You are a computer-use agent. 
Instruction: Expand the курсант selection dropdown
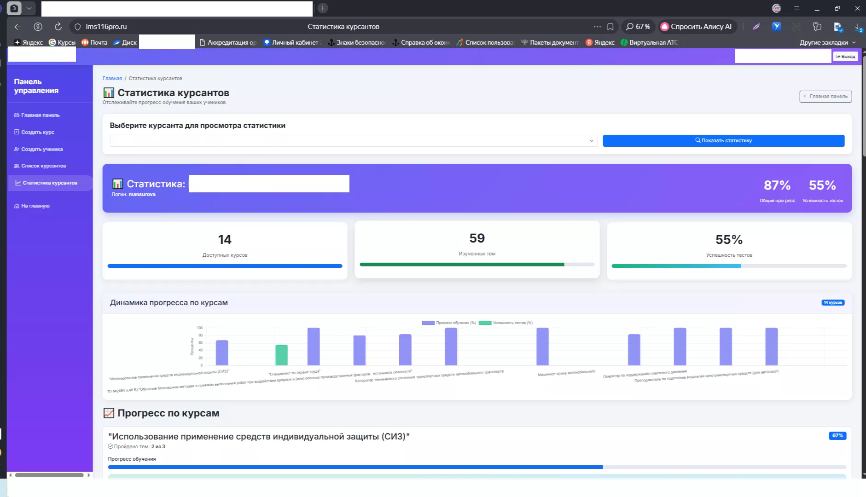(x=354, y=141)
